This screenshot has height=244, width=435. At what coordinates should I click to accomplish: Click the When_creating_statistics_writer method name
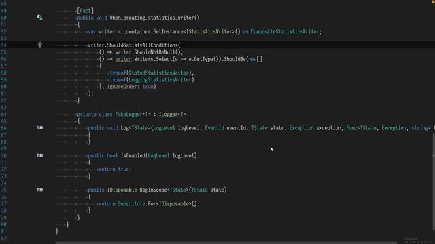[152, 18]
